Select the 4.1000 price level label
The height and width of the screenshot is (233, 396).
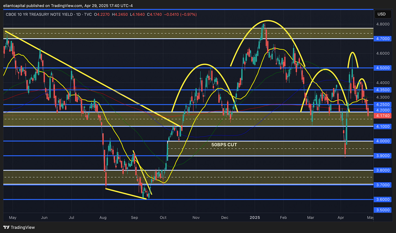click(383, 126)
